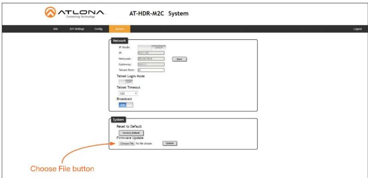Image resolution: width=368 pixels, height=178 pixels.
Task: Click the Network section heading
Action: [119, 41]
